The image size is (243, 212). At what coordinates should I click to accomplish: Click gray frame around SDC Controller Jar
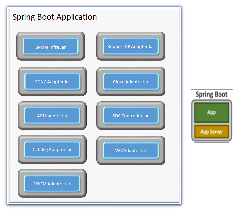pyautogui.click(x=131, y=127)
